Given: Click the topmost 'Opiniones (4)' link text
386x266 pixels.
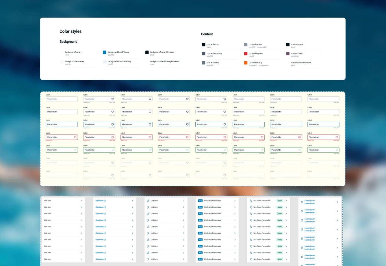Looking at the screenshot, I should (x=101, y=201).
